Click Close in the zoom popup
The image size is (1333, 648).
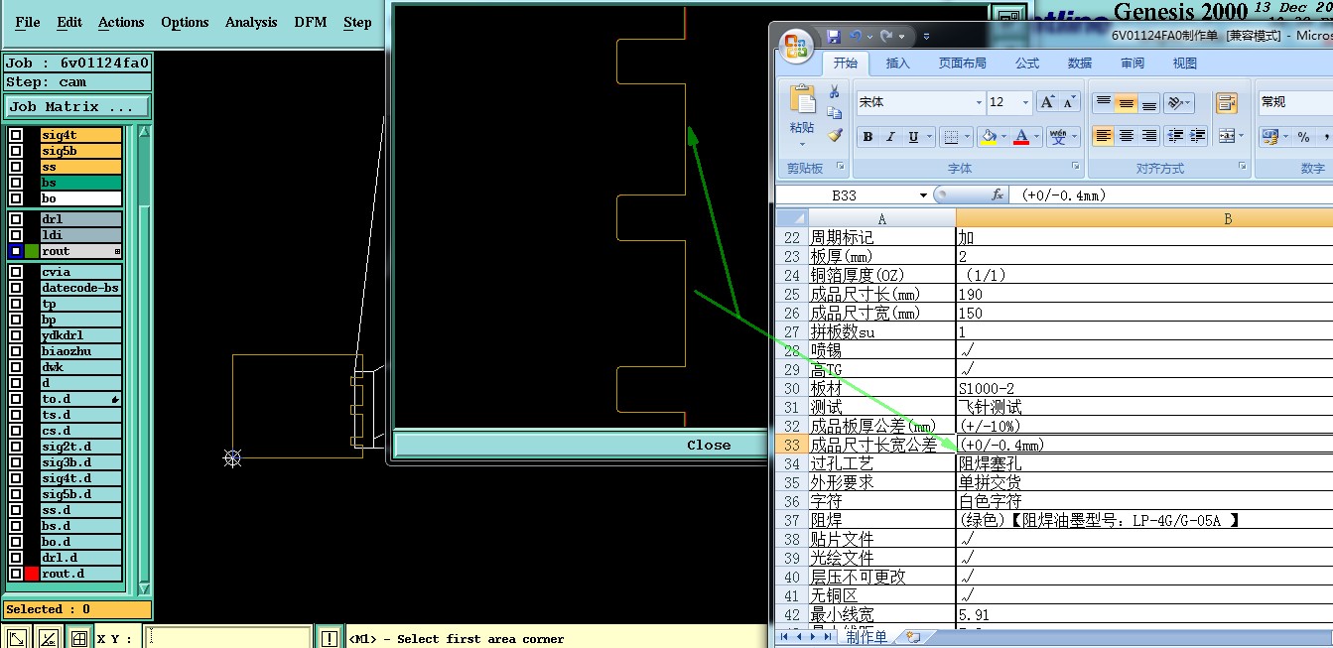tap(709, 445)
